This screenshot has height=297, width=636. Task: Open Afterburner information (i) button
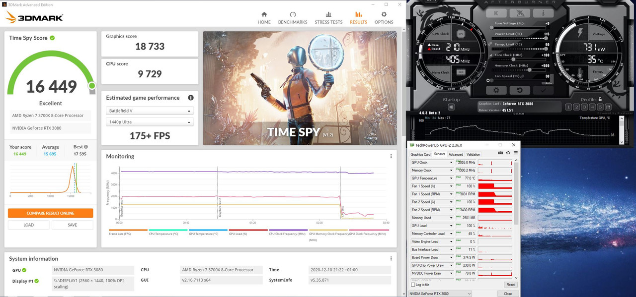point(544,13)
